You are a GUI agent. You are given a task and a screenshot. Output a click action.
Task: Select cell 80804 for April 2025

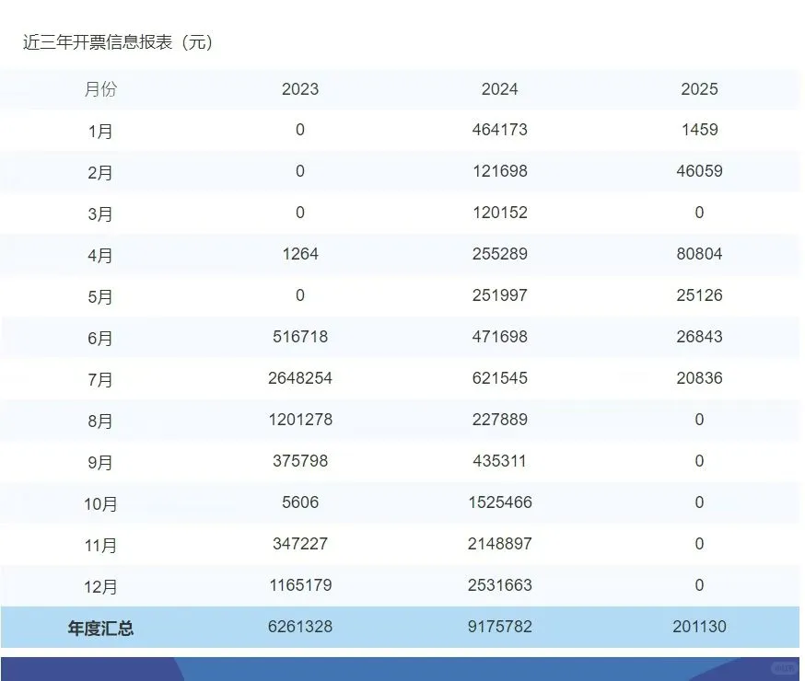tap(700, 254)
